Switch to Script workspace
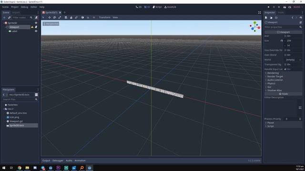The height and width of the screenshot is (171, 305). coord(157,7)
